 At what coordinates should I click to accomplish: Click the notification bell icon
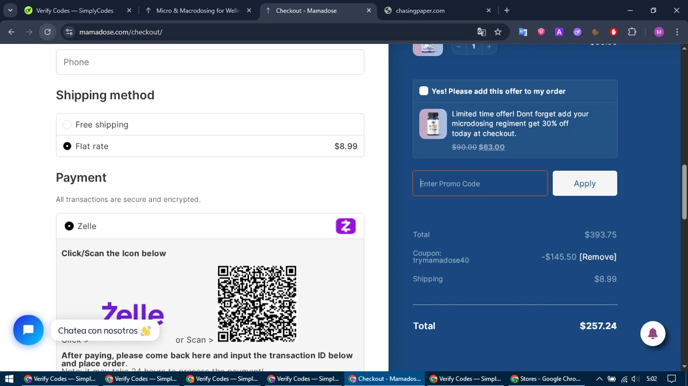click(653, 333)
